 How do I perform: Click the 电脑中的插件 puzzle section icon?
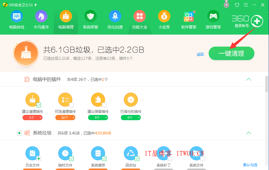(x=27, y=79)
